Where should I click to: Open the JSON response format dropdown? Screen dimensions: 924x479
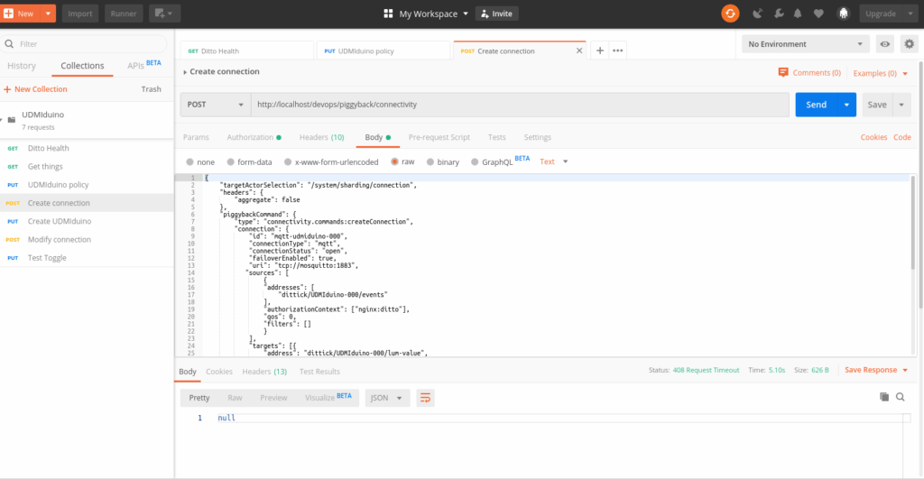point(386,399)
